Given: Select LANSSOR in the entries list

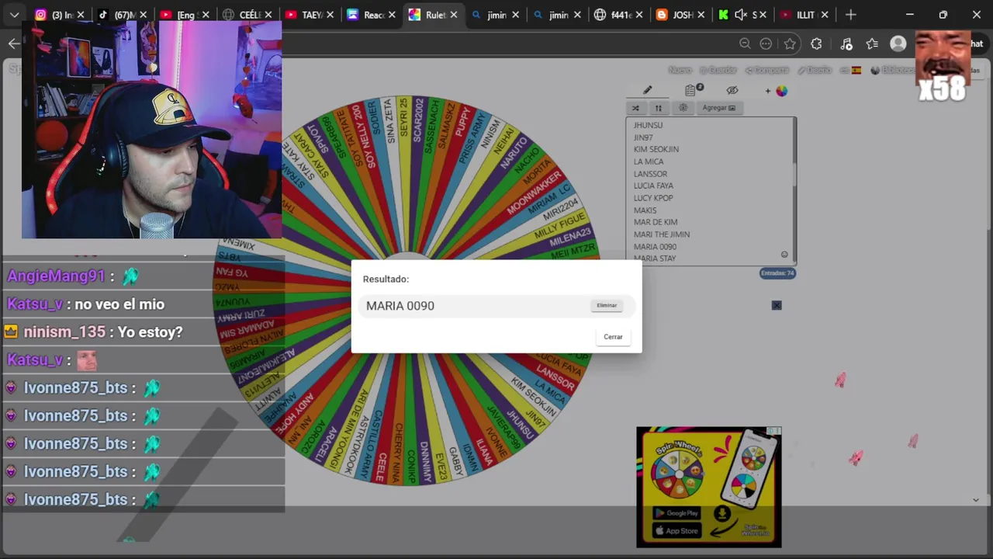Looking at the screenshot, I should (650, 174).
